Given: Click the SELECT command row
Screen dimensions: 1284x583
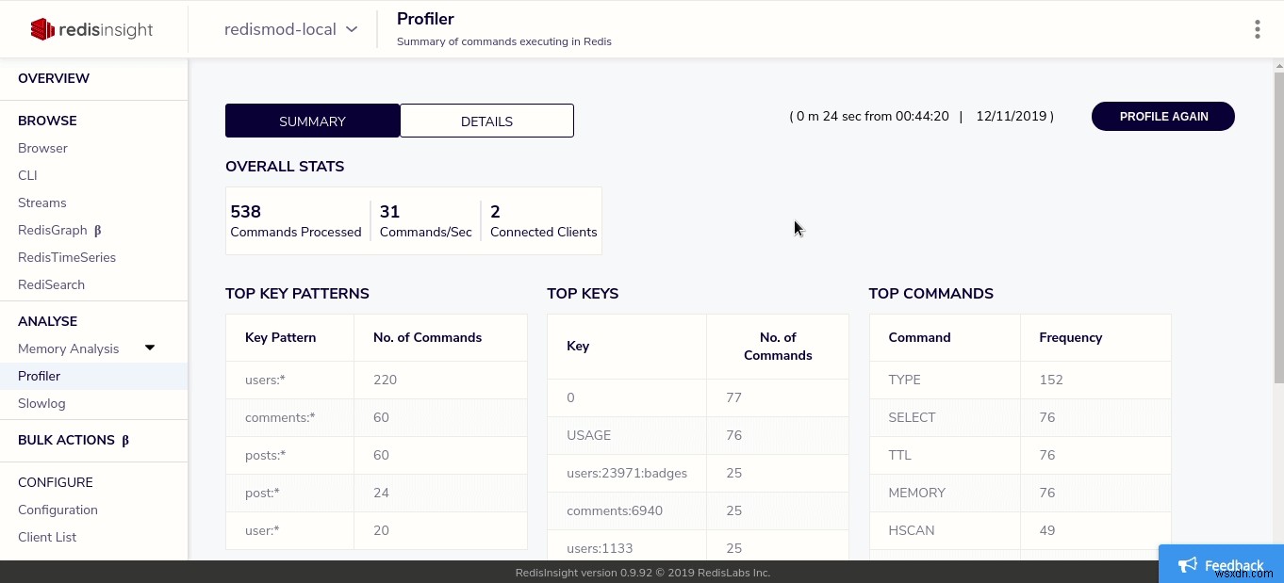Looking at the screenshot, I should [1020, 417].
